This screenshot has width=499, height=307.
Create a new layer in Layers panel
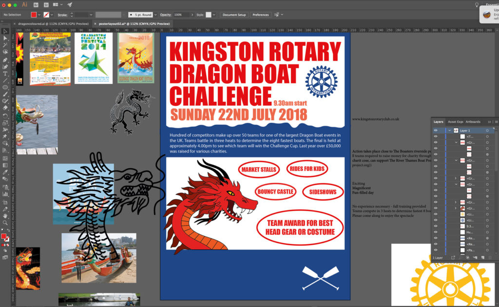pyautogui.click(x=482, y=258)
